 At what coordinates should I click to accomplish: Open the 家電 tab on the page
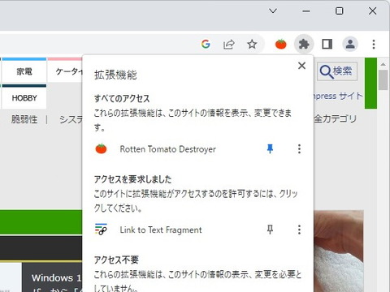pyautogui.click(x=24, y=71)
